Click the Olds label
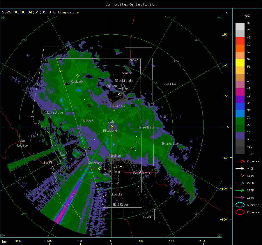 coord(111,121)
